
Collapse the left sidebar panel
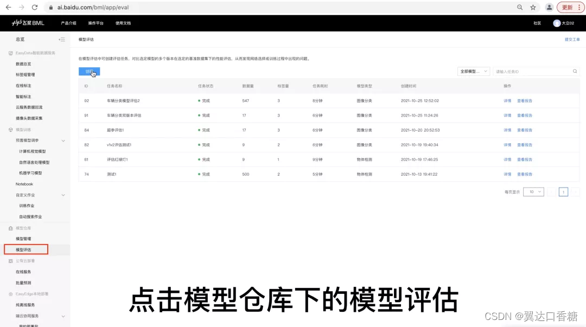click(x=62, y=40)
